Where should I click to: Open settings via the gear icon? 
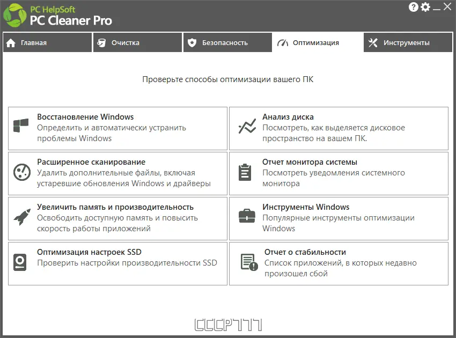(425, 7)
